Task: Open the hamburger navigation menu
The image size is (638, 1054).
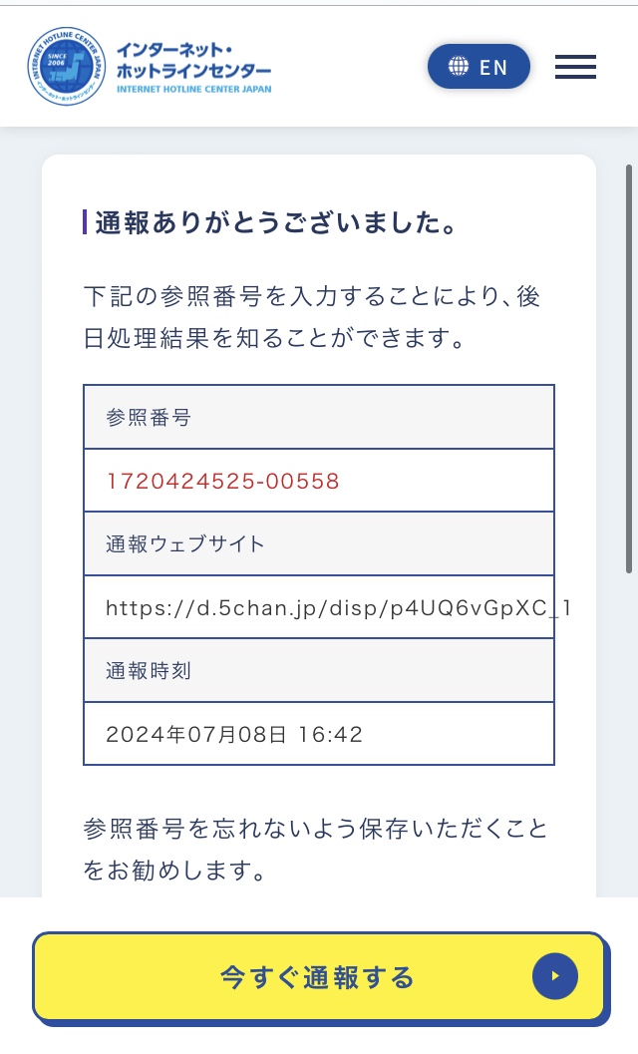Action: click(x=575, y=67)
